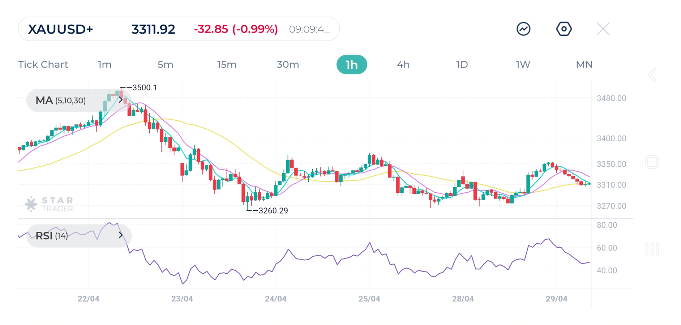The width and height of the screenshot is (681, 325).
Task: Tap the left chevron back arrow
Action: (652, 75)
